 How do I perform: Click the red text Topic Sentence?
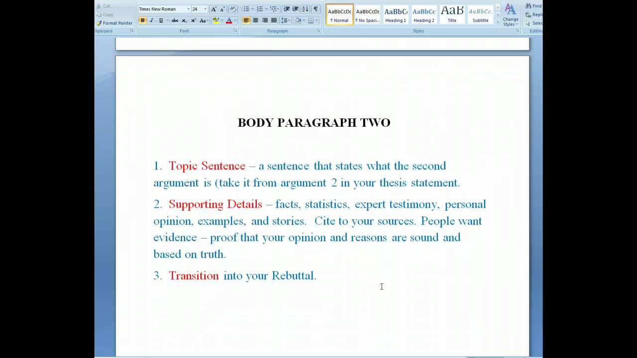[207, 166]
